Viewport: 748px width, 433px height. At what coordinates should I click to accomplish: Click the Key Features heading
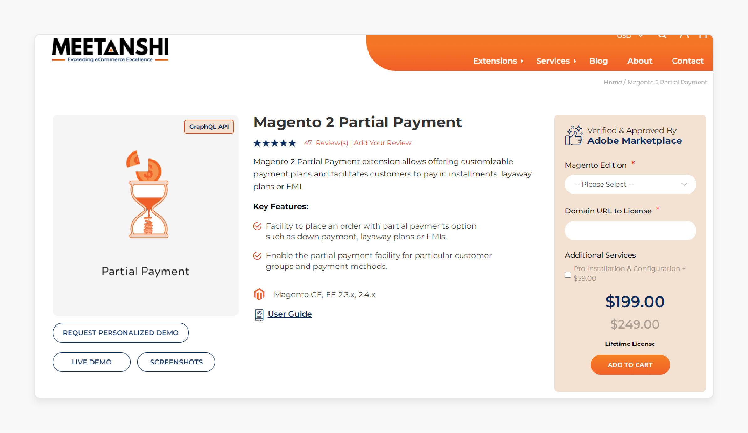coord(281,206)
